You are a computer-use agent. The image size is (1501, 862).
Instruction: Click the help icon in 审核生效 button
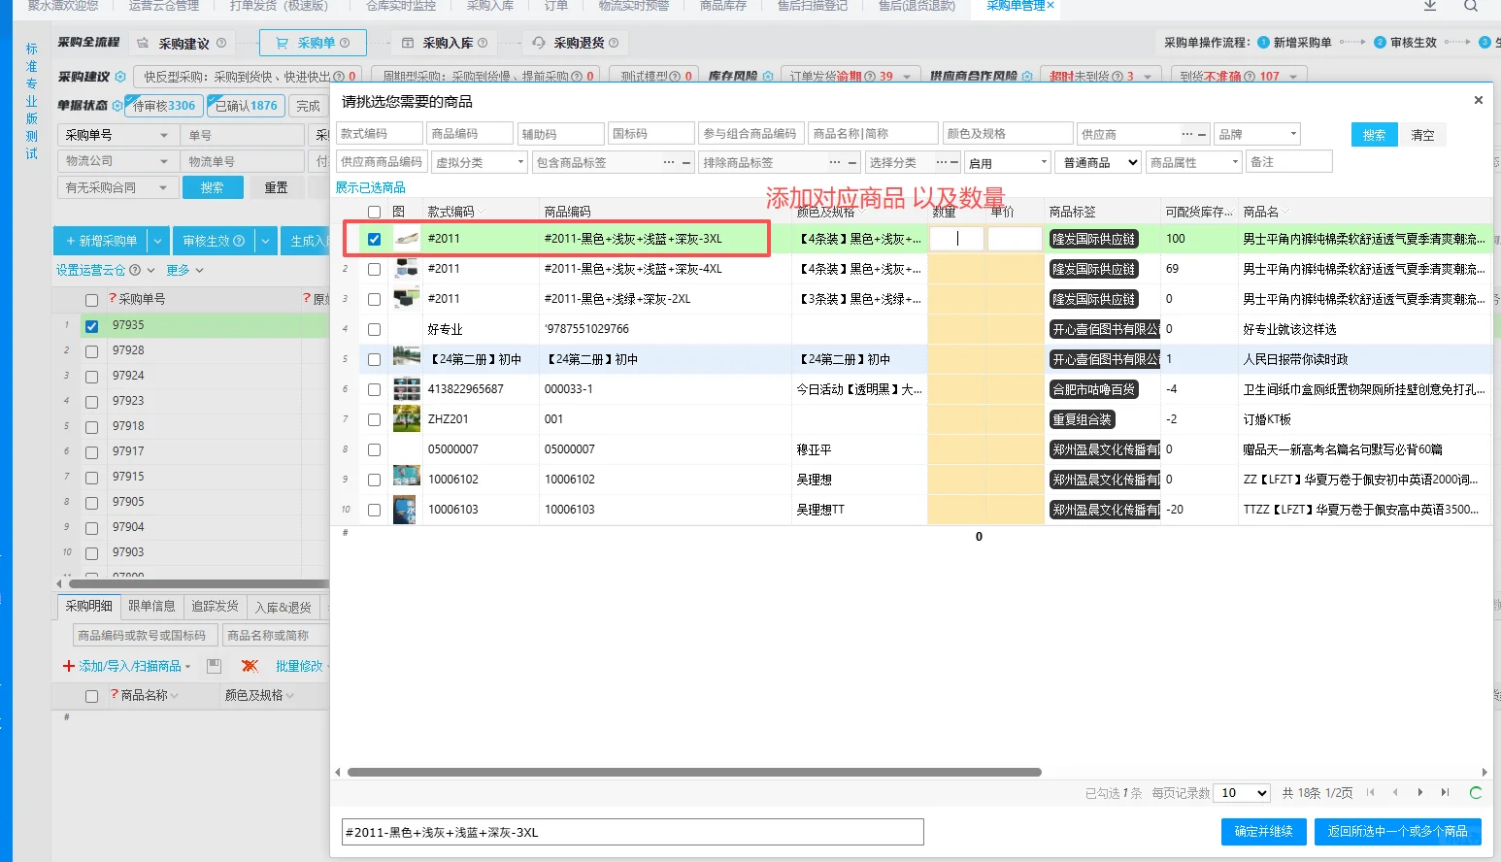[239, 241]
